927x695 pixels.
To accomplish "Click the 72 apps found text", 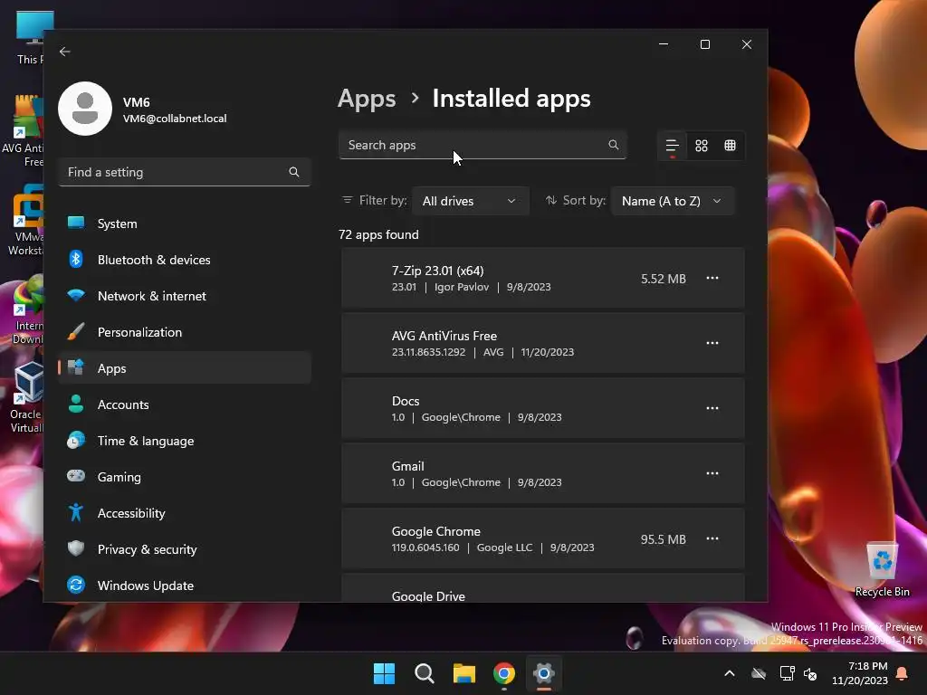I will (x=378, y=234).
